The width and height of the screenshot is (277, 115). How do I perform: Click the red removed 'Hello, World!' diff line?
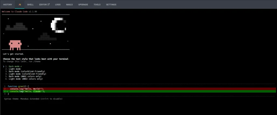[139, 89]
